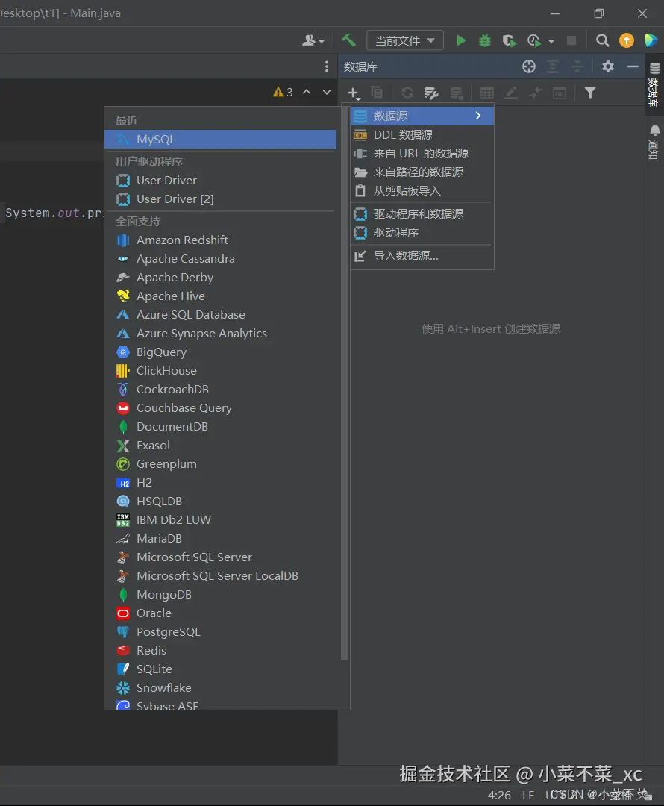Select Snowflake data source
Screen dimensions: 664x806
[221, 688]
